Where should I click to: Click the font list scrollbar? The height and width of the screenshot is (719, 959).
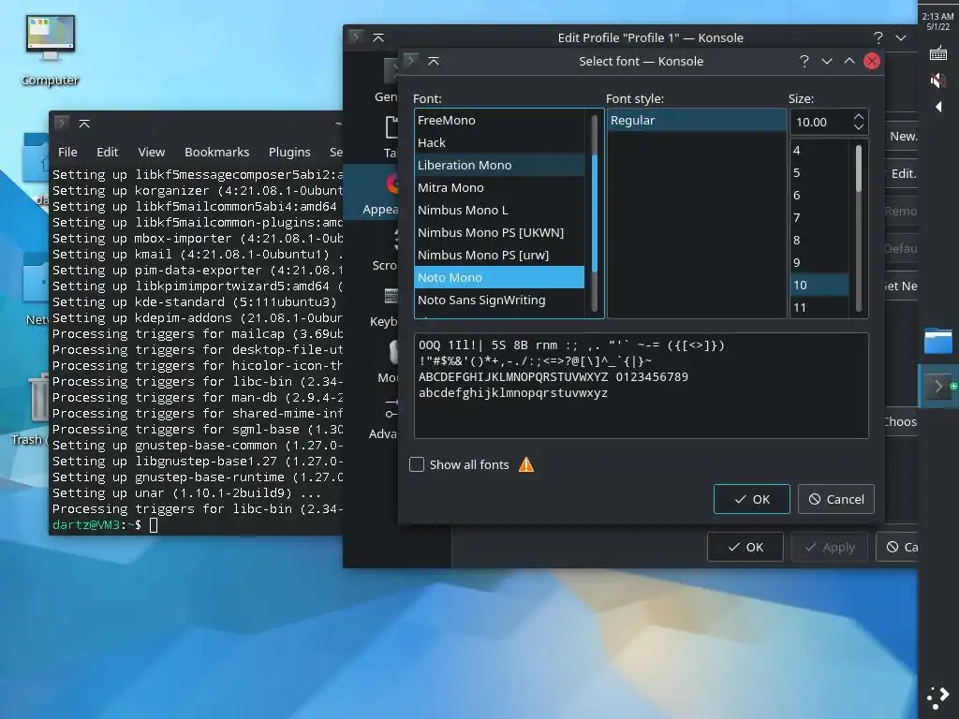coord(595,213)
